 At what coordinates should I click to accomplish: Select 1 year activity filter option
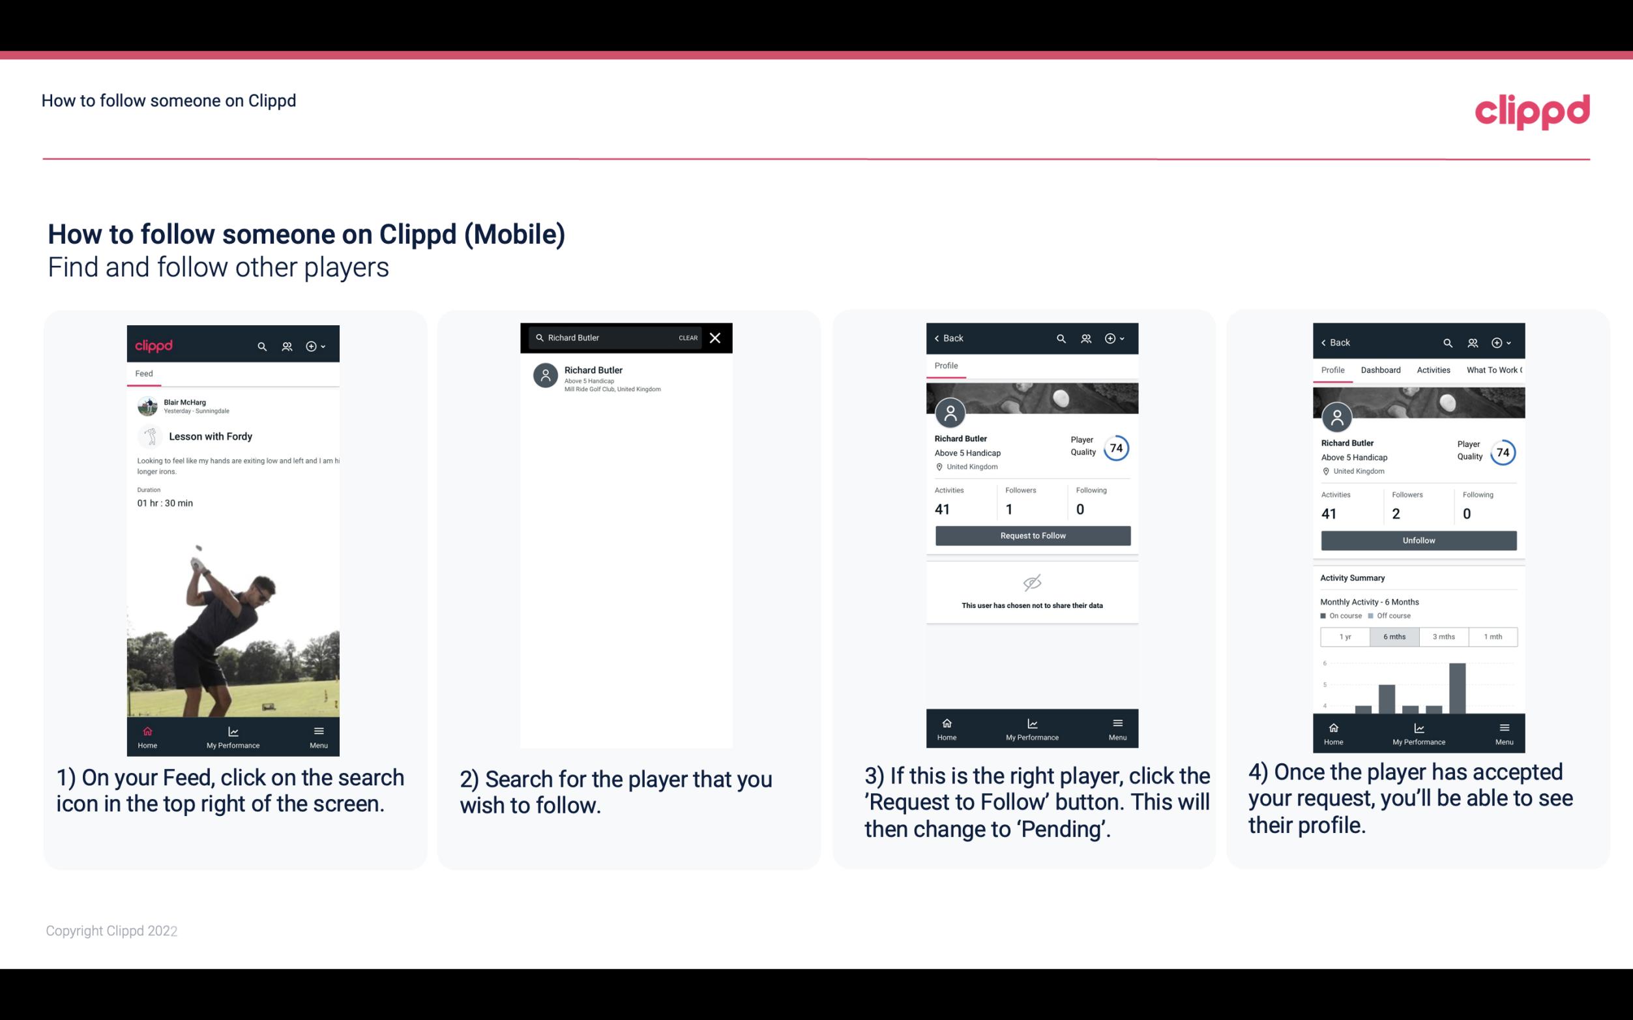coord(1344,635)
